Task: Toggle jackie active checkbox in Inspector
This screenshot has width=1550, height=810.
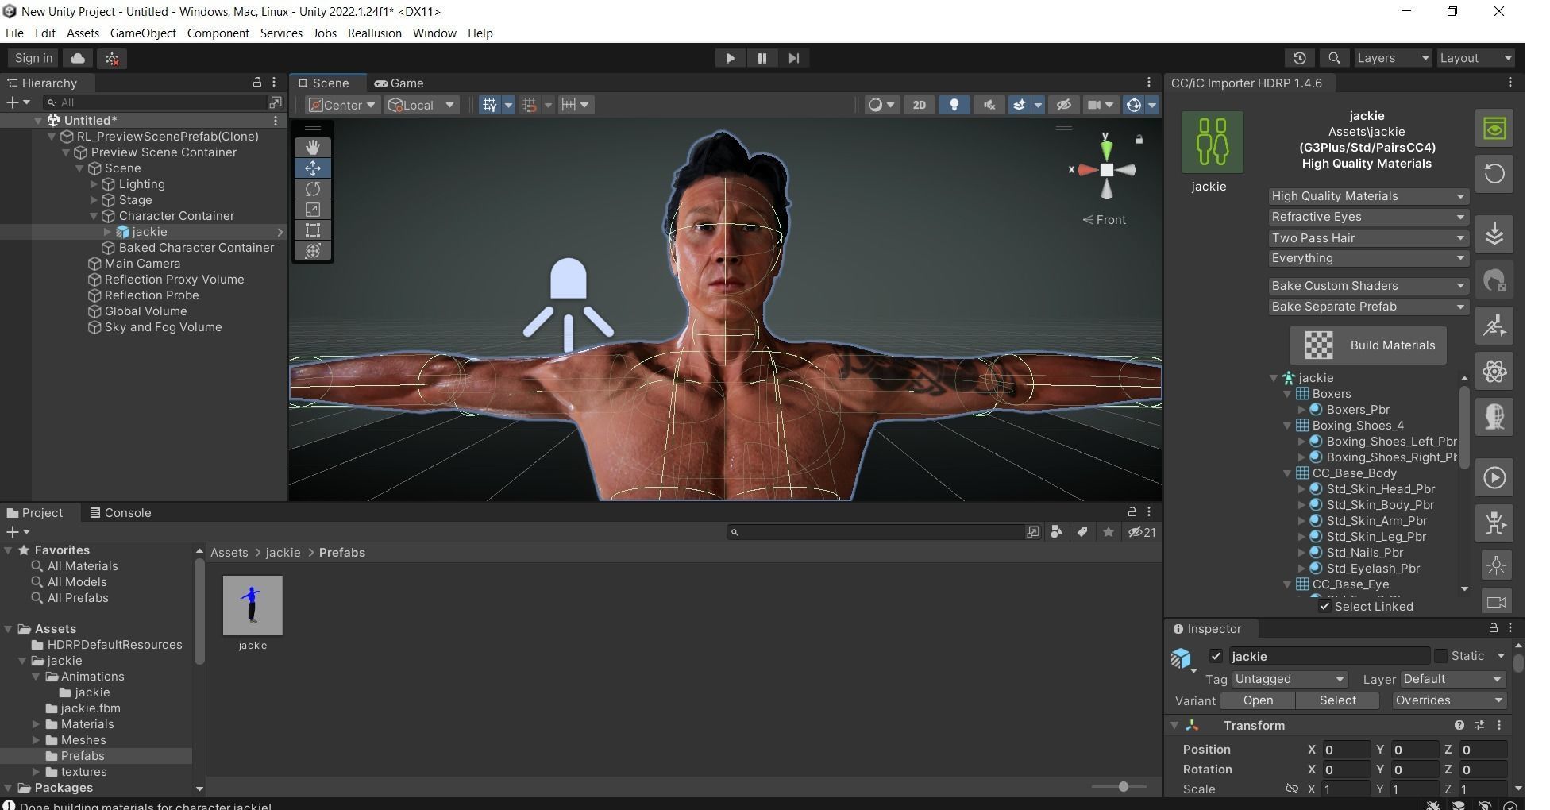Action: (1216, 656)
